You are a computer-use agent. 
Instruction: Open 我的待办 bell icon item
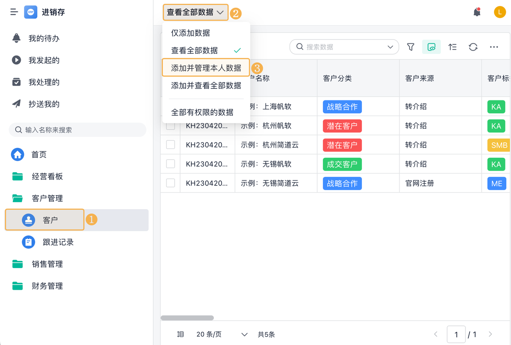coord(17,38)
